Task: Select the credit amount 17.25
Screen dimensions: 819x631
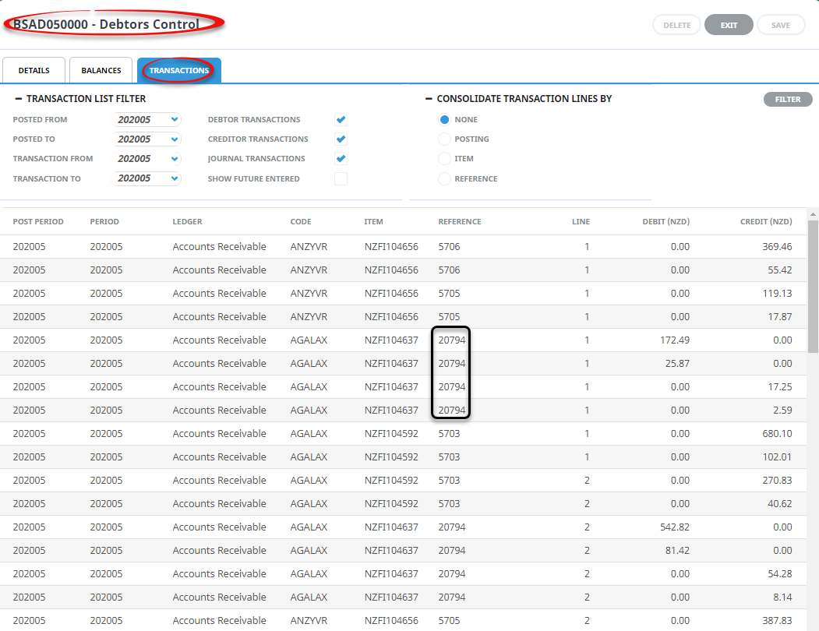Action: [x=780, y=387]
